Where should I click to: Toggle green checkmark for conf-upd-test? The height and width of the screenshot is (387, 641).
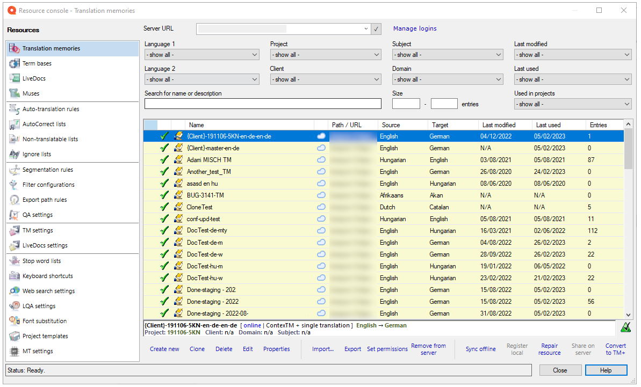point(164,219)
